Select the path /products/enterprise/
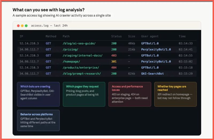Viewport: 214px width, 140px height. tap(81, 68)
